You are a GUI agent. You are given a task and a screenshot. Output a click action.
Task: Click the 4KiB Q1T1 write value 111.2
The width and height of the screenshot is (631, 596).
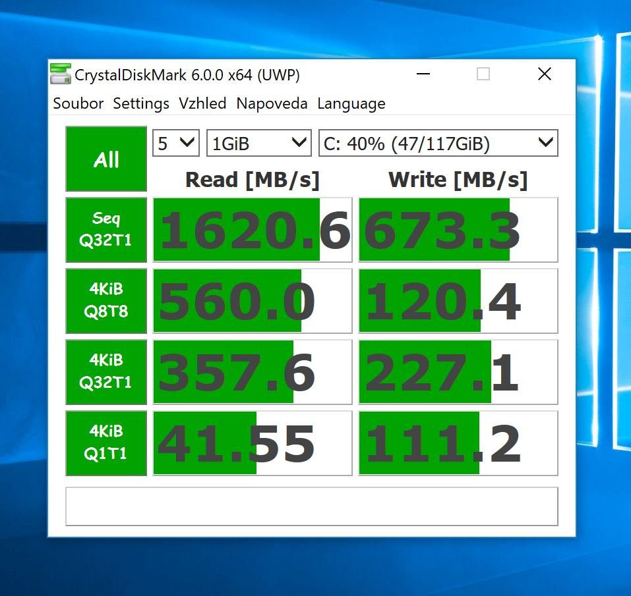click(x=458, y=443)
